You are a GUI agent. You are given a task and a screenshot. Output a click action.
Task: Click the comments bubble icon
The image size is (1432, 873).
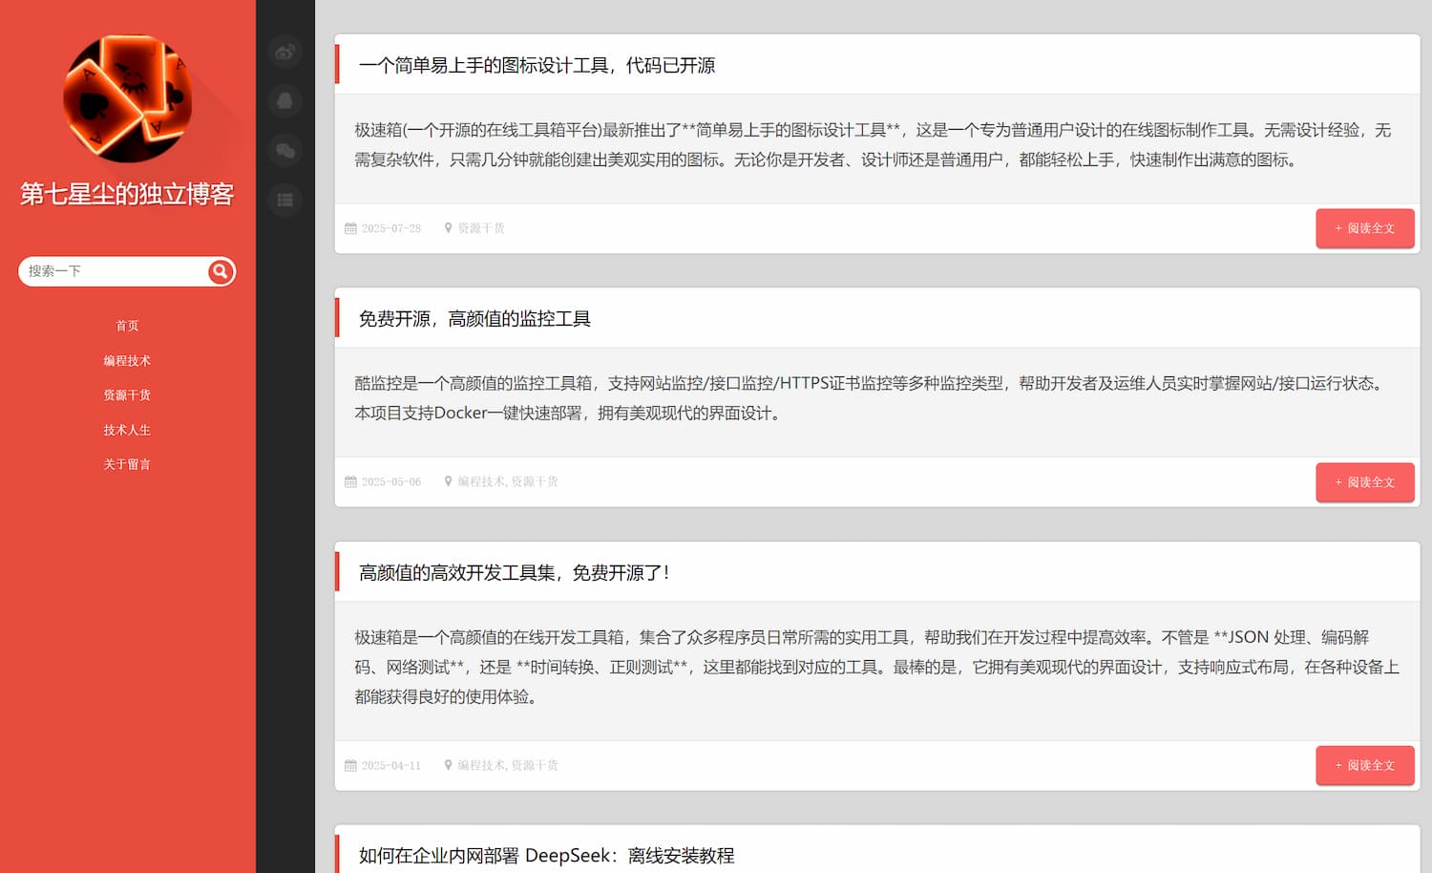(284, 151)
